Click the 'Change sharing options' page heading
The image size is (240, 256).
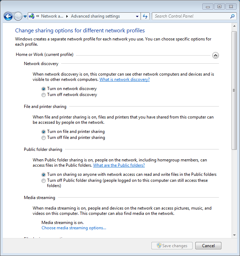(x=80, y=31)
